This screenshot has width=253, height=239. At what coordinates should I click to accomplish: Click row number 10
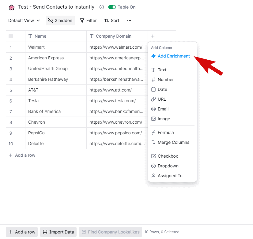(11, 144)
